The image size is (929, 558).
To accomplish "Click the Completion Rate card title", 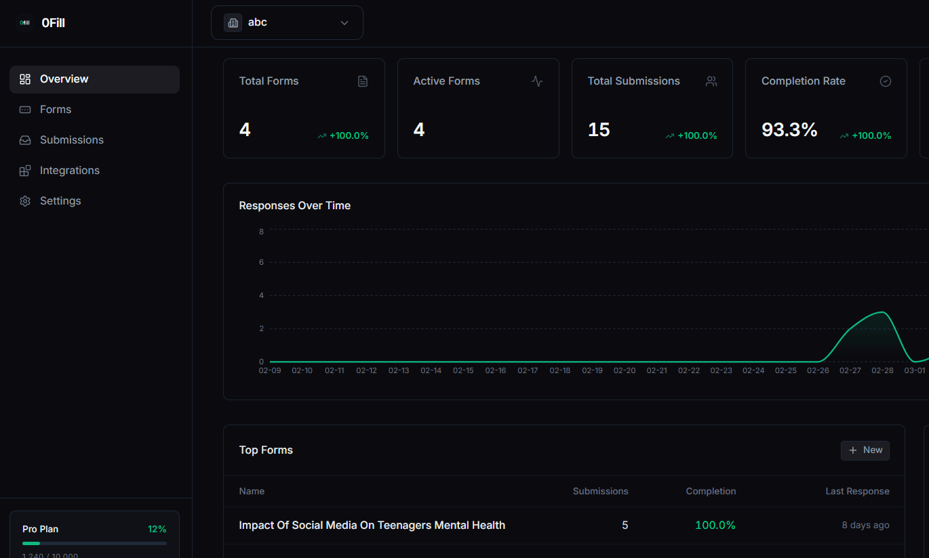I will click(804, 81).
